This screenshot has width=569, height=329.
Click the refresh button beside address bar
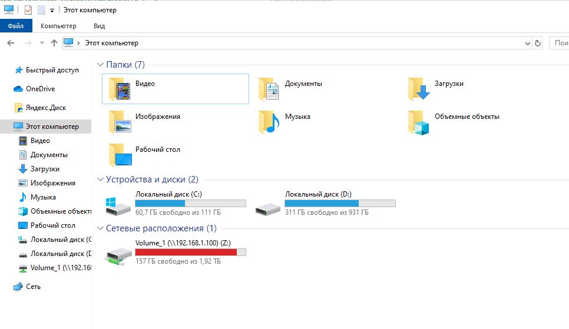tap(537, 43)
